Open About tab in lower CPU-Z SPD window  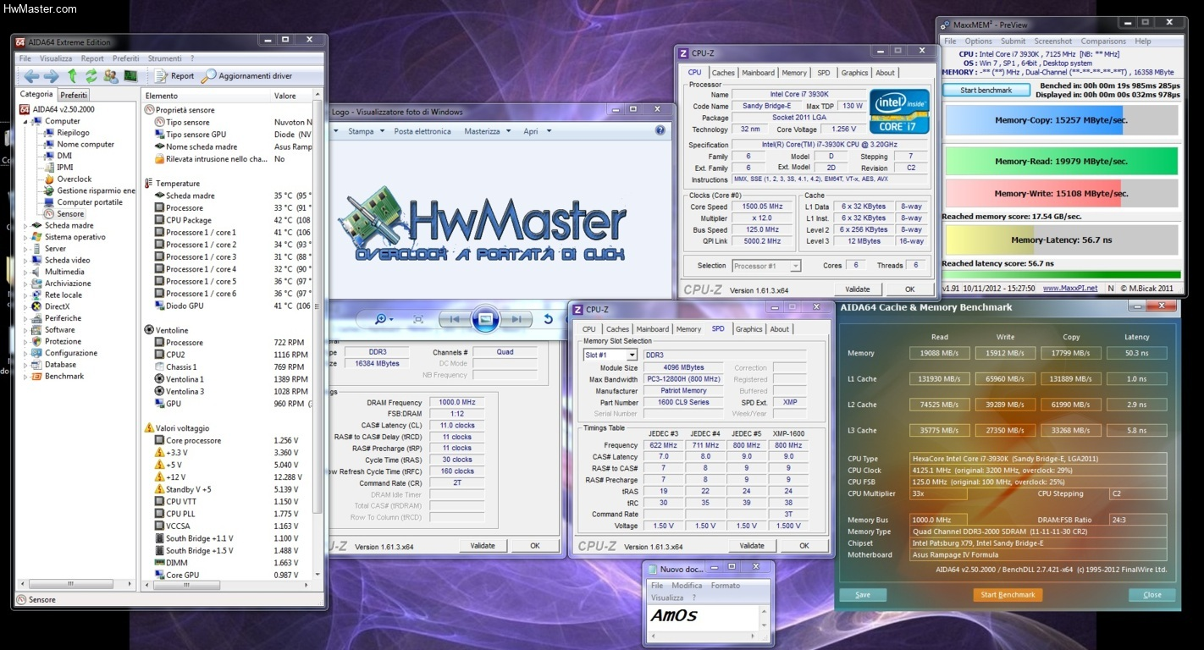779,329
